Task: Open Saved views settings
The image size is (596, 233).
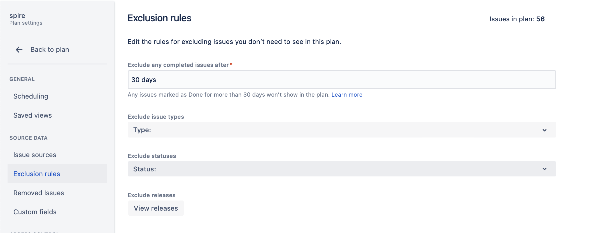Action: [32, 115]
